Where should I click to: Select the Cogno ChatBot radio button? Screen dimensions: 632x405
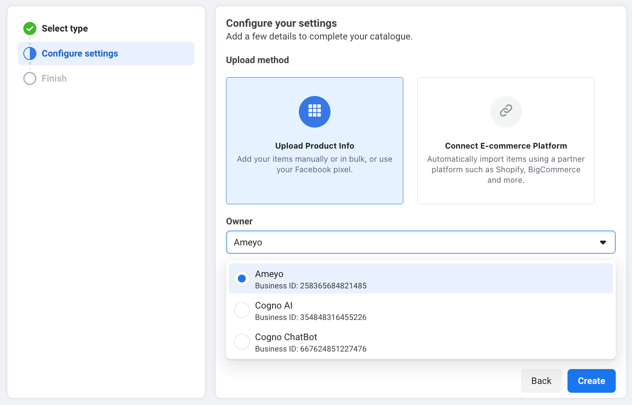[x=242, y=342]
